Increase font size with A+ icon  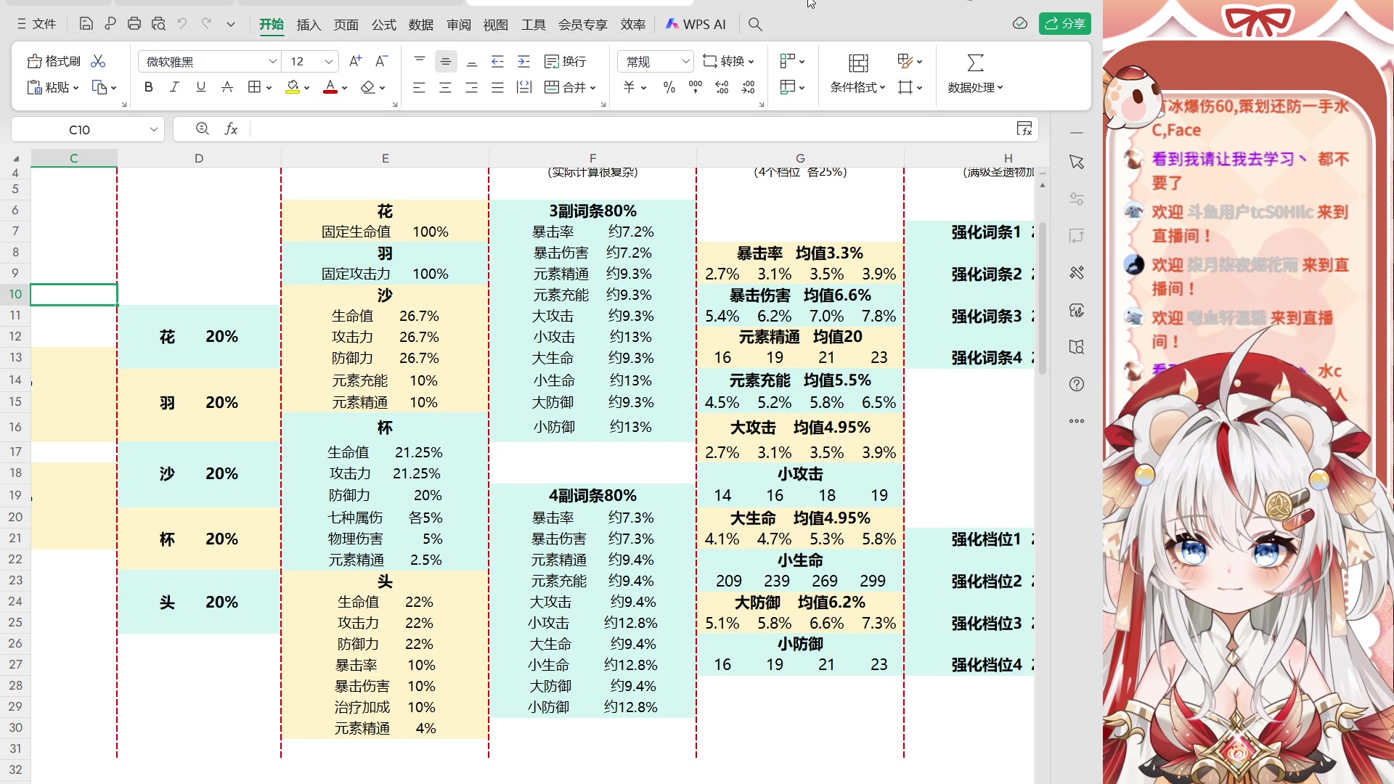tap(355, 62)
